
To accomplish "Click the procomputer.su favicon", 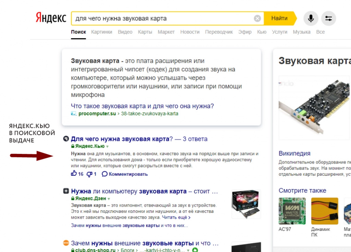I will (74, 114).
